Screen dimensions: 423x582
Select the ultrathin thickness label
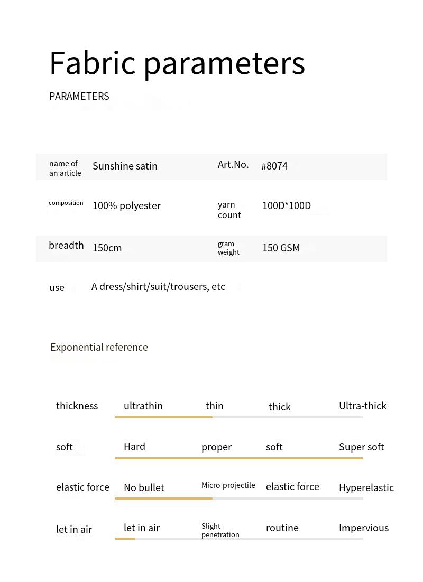[143, 406]
